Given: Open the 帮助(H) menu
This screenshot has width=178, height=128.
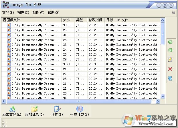Looking at the screenshot, I should 54,13.
